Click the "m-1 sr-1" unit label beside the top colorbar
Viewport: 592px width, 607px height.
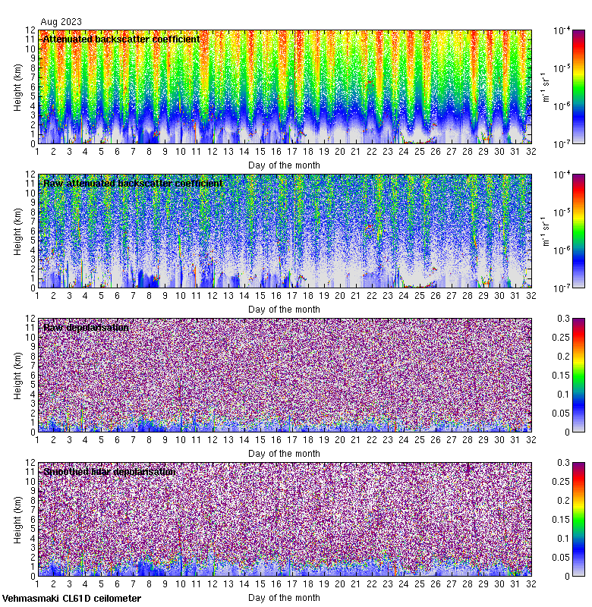tap(545, 86)
